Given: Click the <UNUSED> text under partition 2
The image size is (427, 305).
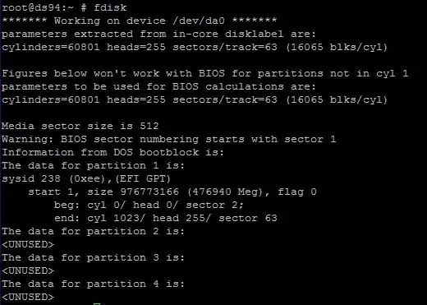Looking at the screenshot, I should (x=28, y=244).
